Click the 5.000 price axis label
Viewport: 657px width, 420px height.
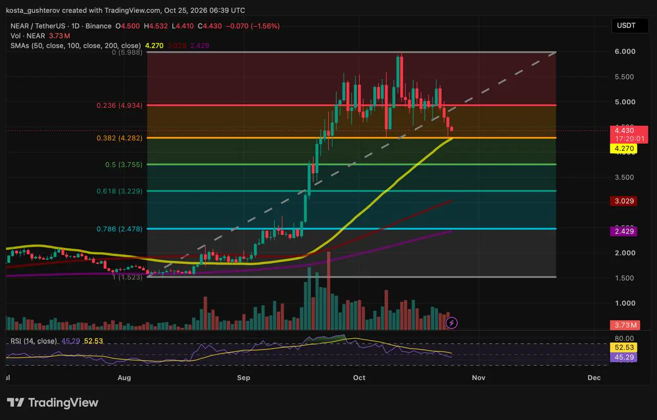[x=625, y=102]
